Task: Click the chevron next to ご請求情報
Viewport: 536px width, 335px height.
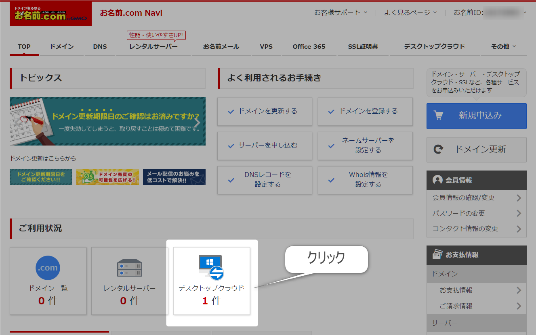Action: tap(519, 306)
